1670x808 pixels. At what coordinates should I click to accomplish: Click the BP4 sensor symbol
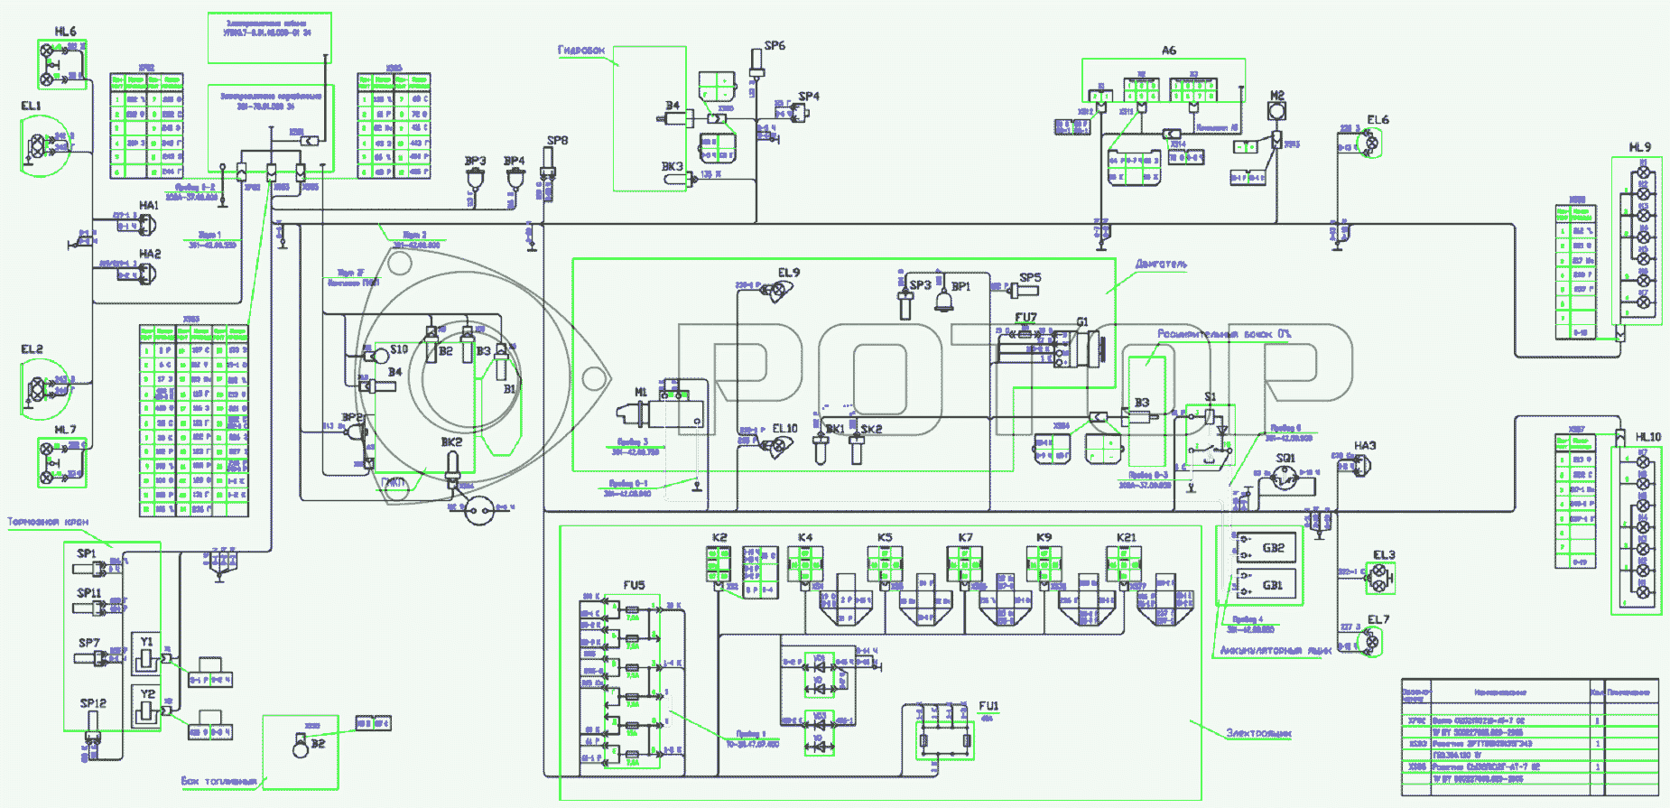click(x=515, y=181)
